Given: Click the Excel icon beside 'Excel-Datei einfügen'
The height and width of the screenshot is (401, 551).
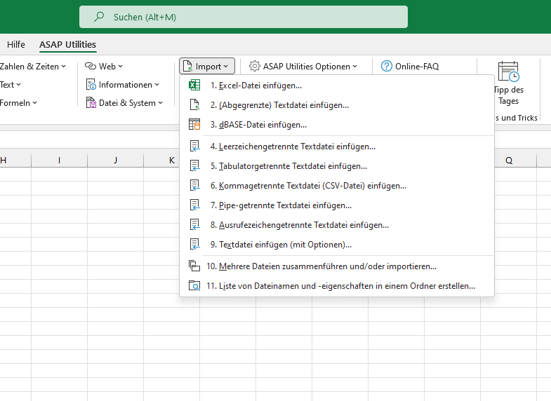Looking at the screenshot, I should pyautogui.click(x=194, y=86).
